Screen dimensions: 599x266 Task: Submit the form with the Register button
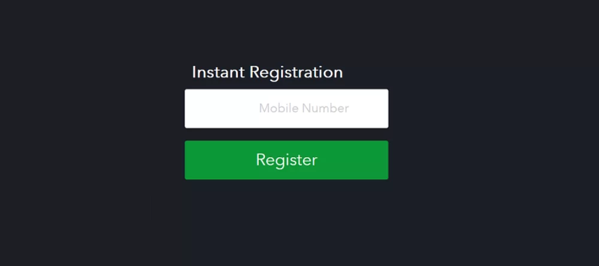(x=286, y=160)
